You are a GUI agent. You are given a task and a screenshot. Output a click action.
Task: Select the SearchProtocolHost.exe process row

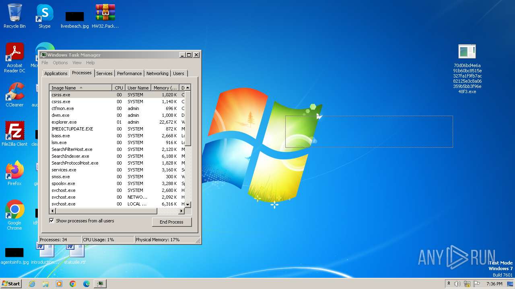click(117, 163)
